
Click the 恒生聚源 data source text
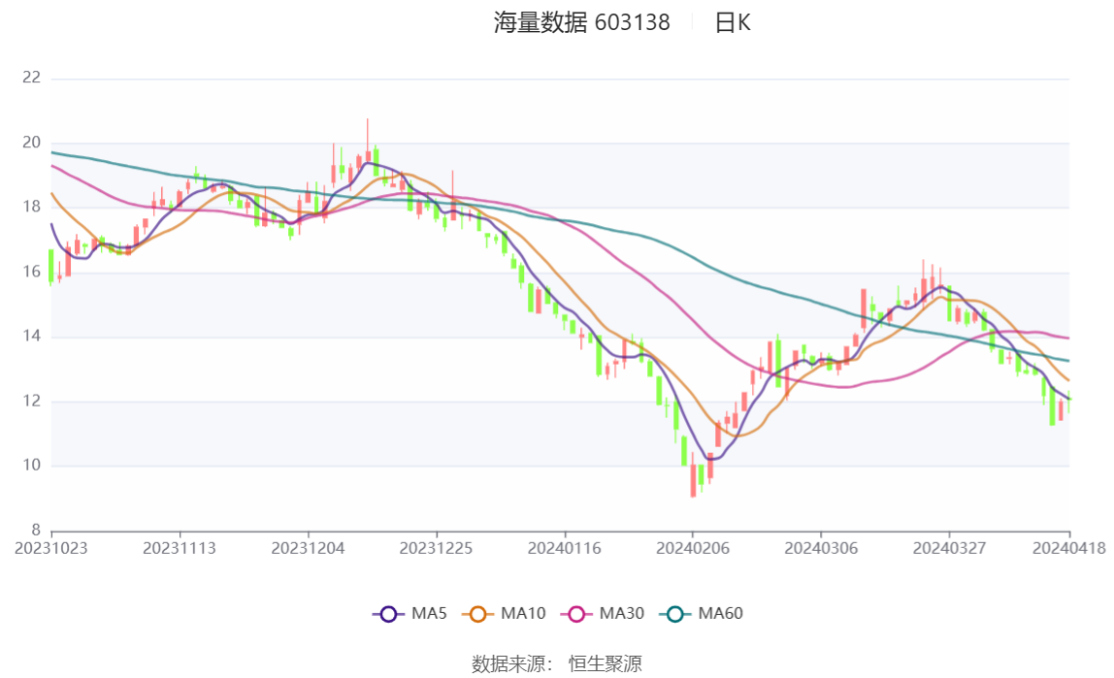pos(605,663)
